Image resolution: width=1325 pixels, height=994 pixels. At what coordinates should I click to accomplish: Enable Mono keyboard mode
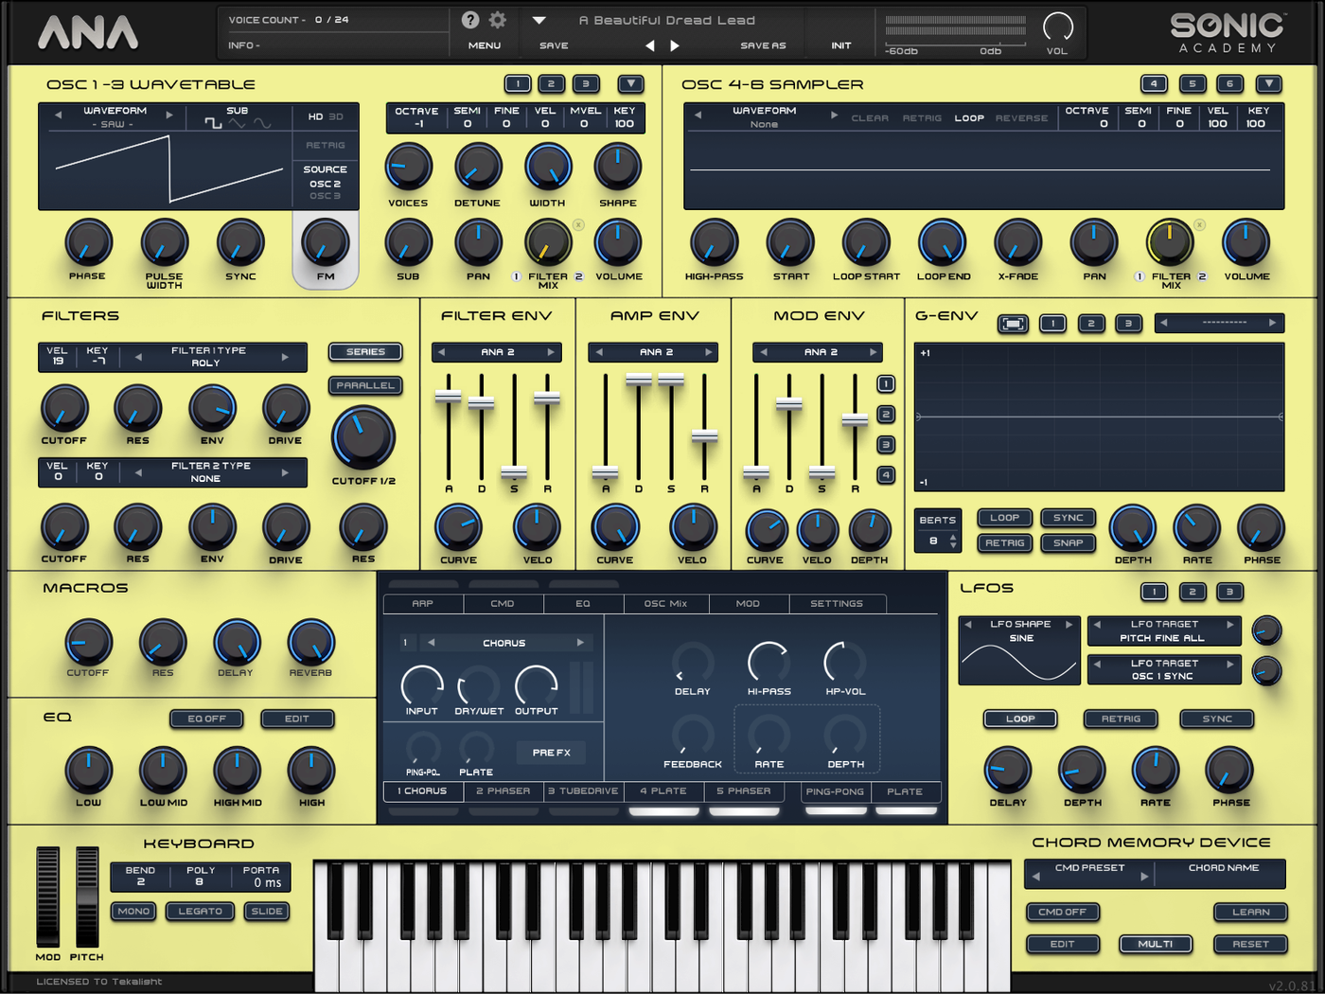(133, 911)
